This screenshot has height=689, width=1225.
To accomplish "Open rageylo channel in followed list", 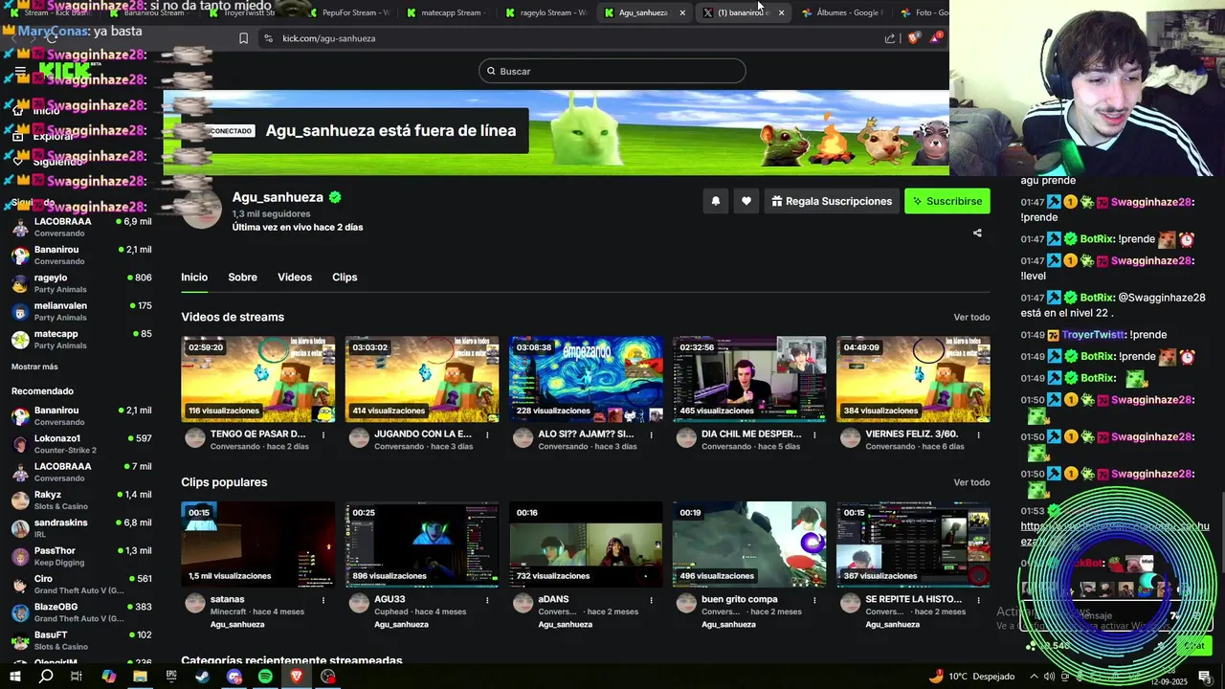I will (81, 283).
